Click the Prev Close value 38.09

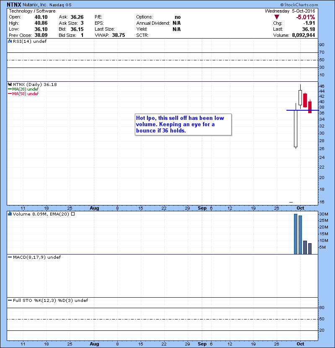tap(41, 35)
